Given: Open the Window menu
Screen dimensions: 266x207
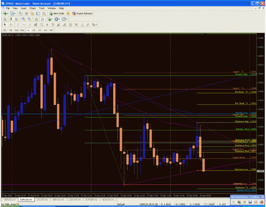Looking at the screenshot, I should click(x=51, y=8).
